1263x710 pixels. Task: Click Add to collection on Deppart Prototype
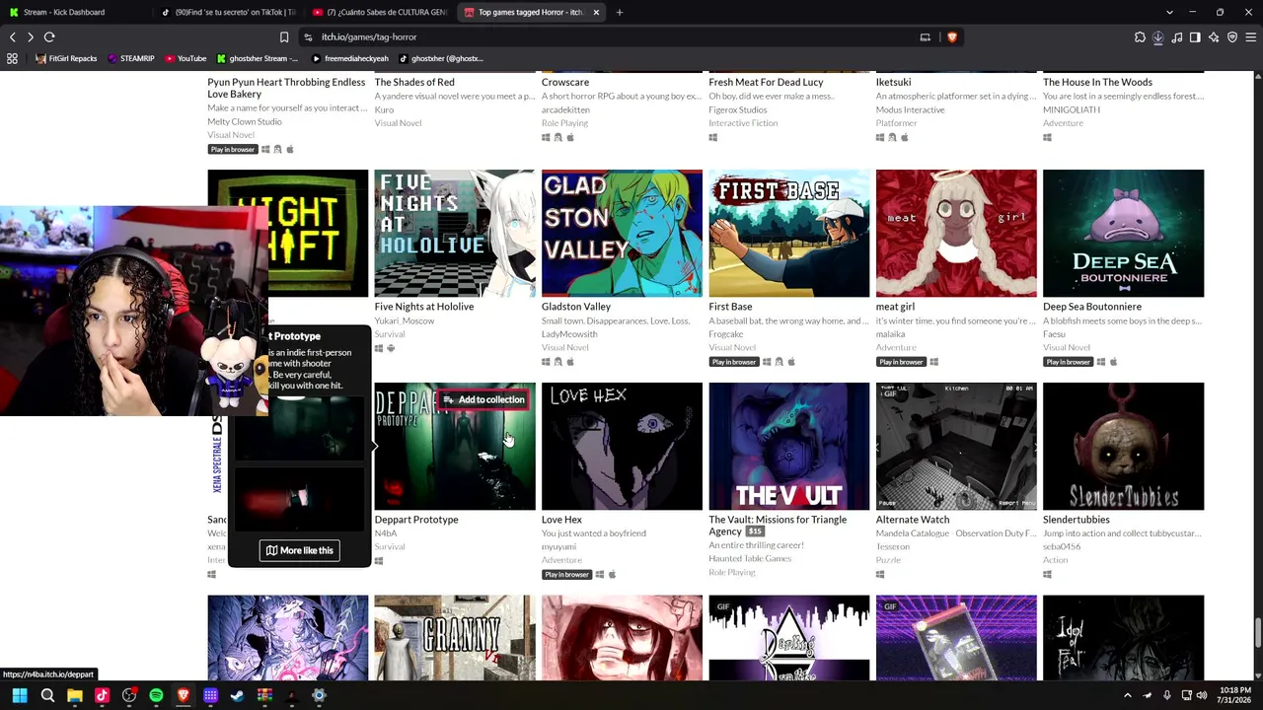point(483,399)
